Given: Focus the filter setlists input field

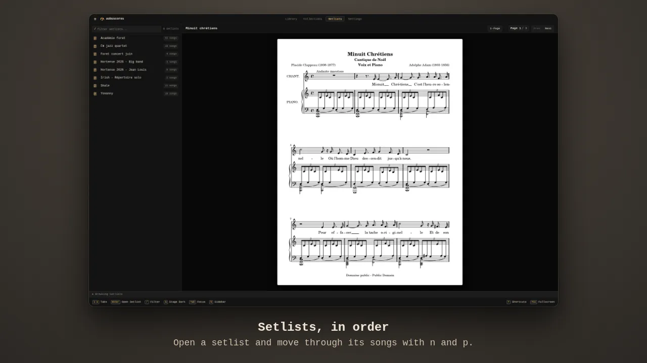Looking at the screenshot, I should [x=127, y=29].
